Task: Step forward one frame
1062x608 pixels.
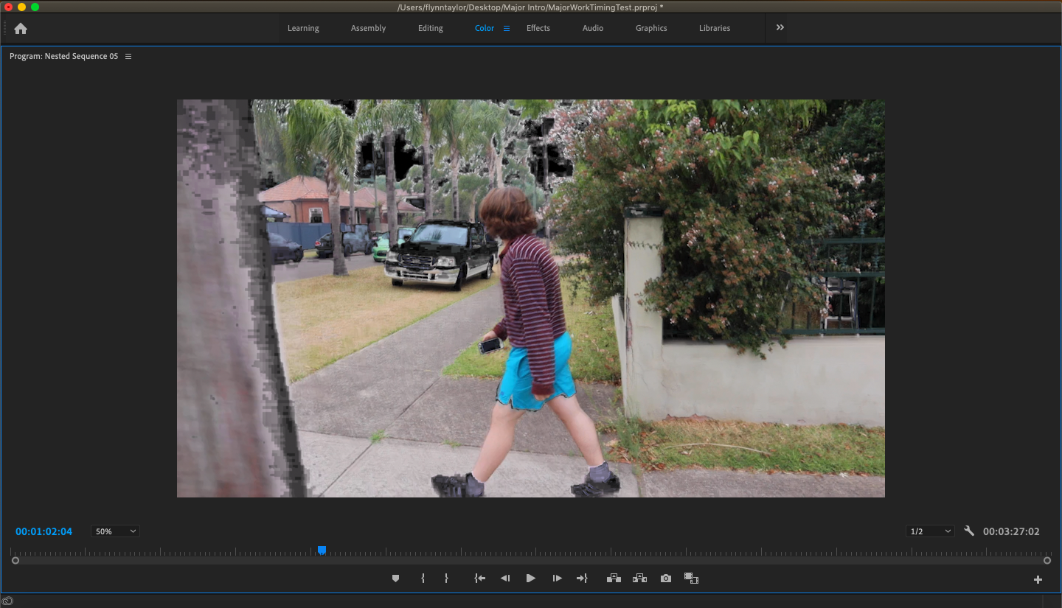Action: pyautogui.click(x=557, y=578)
